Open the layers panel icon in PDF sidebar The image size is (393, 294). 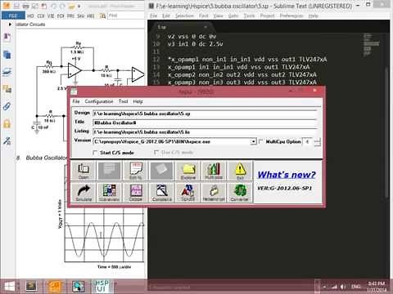click(x=7, y=72)
